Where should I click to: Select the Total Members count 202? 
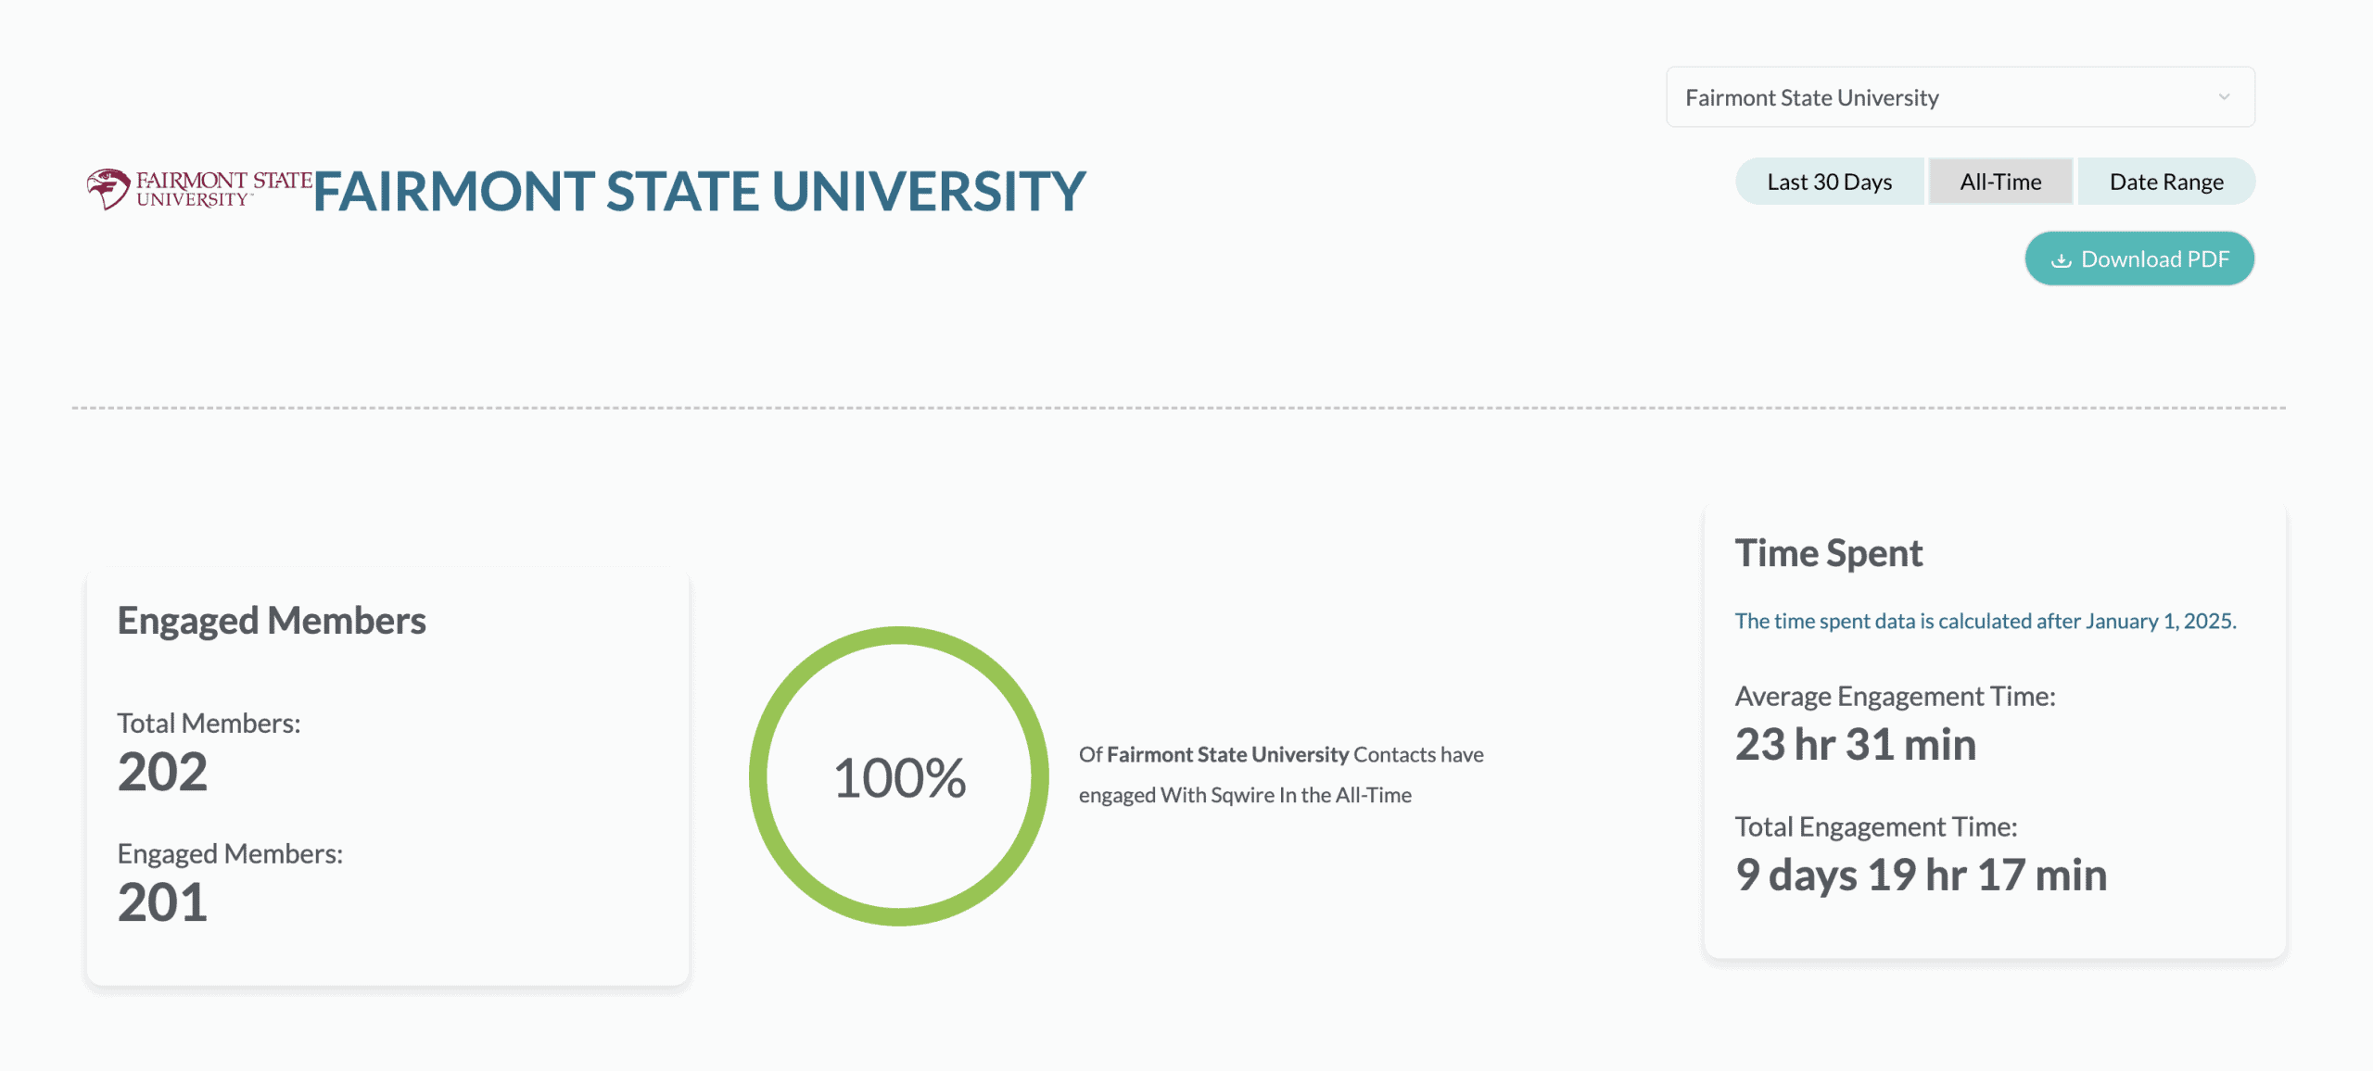coord(162,772)
